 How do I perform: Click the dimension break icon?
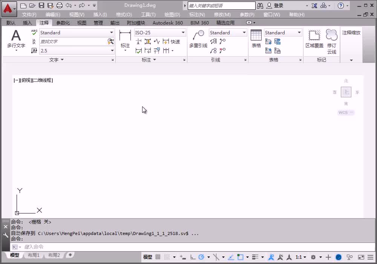click(138, 41)
